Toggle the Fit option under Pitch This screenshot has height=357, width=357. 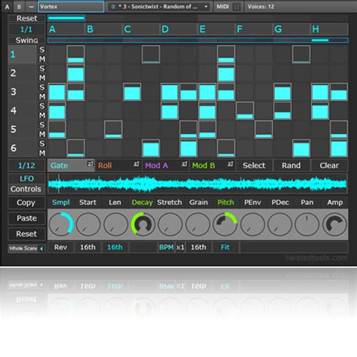coord(225,247)
